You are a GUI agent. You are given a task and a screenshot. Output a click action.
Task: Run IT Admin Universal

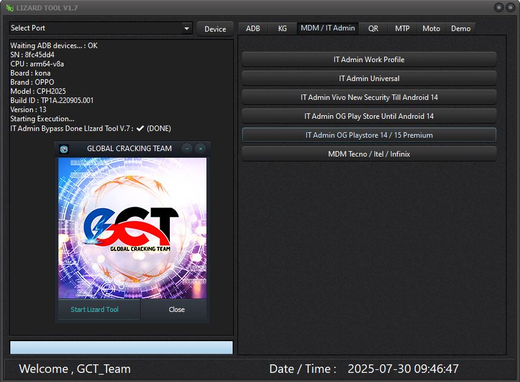(x=369, y=79)
